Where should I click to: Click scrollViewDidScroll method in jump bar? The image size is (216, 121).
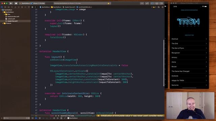(84, 7)
